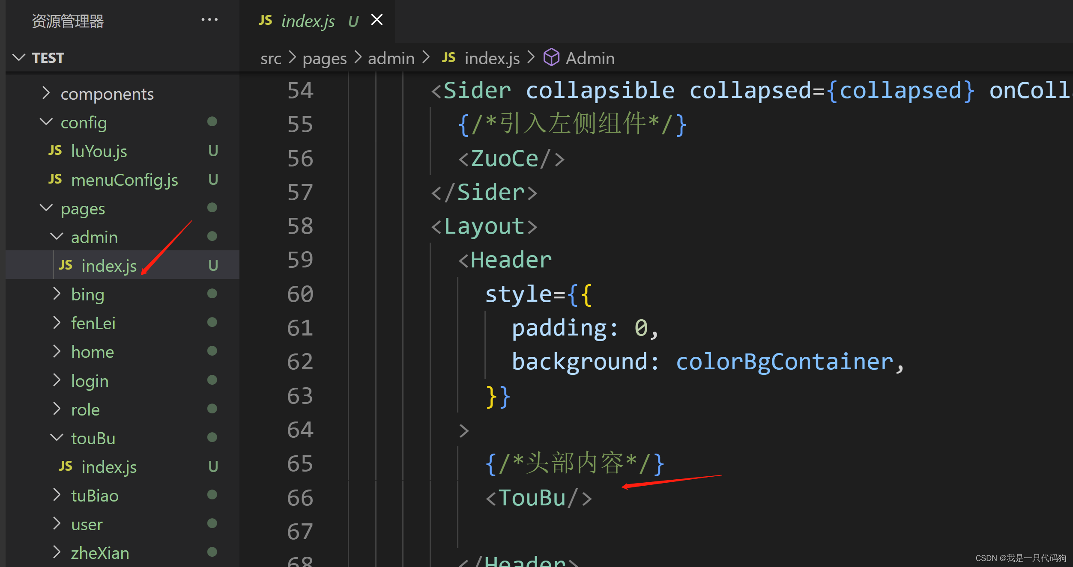Open the admin breadcrumb menu
Screen dimensions: 1073x567
point(391,58)
